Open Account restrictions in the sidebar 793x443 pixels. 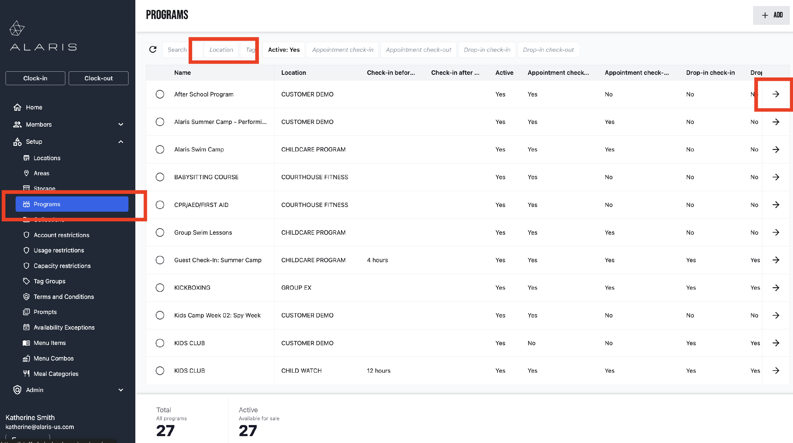tap(61, 235)
